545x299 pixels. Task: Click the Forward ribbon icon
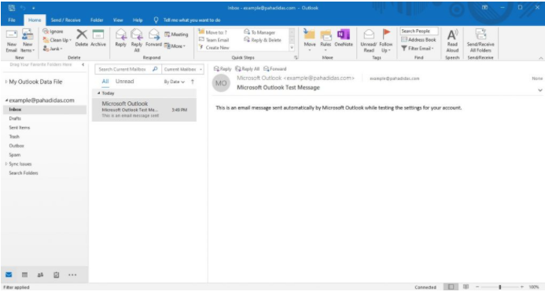click(153, 38)
